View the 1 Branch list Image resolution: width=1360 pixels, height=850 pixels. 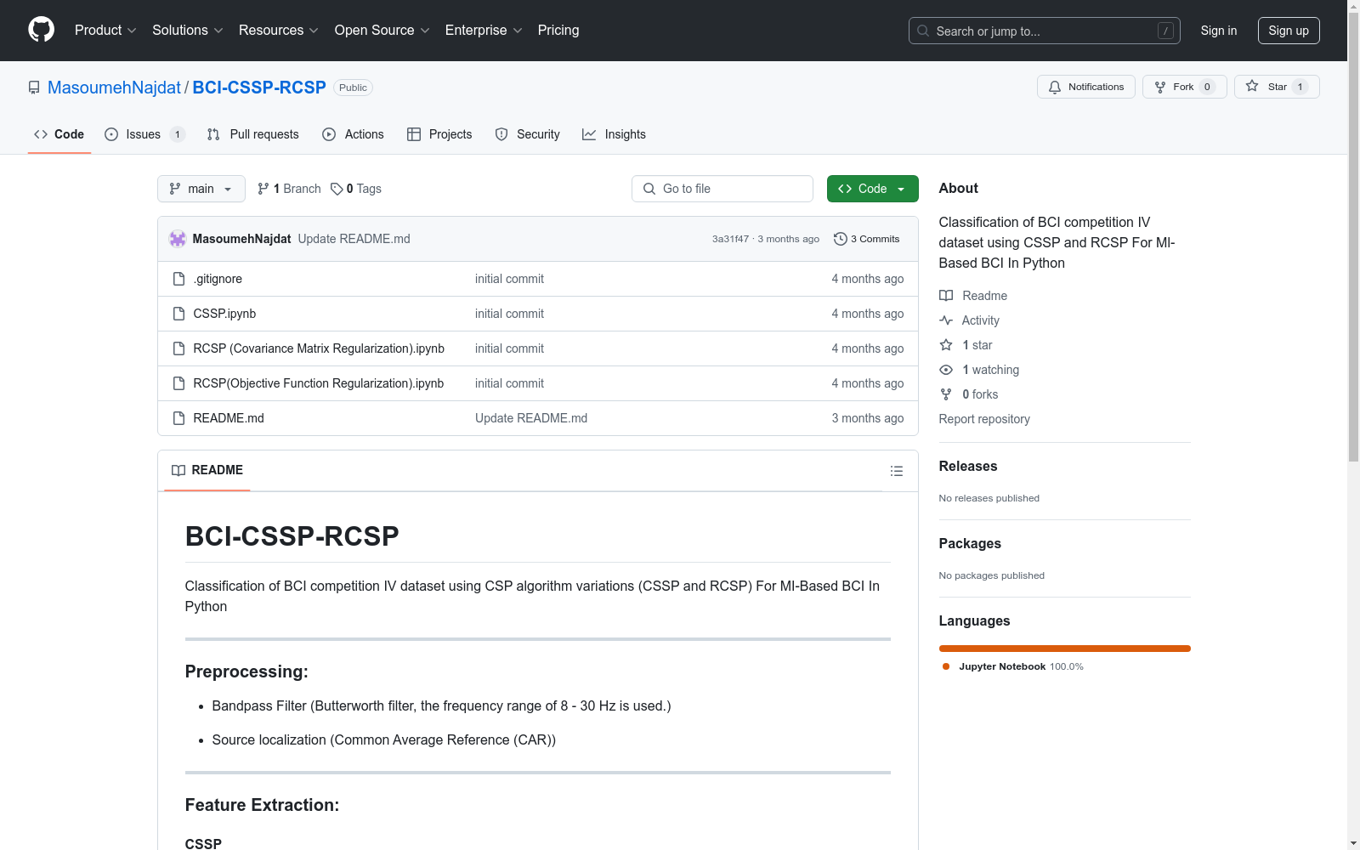pos(289,189)
